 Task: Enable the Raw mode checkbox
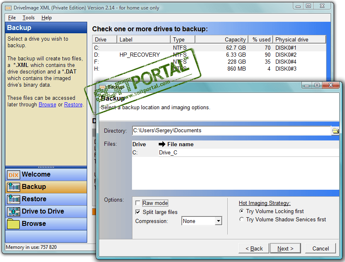(138, 203)
